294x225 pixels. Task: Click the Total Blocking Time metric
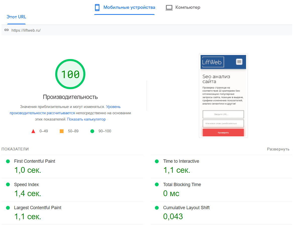(x=182, y=185)
